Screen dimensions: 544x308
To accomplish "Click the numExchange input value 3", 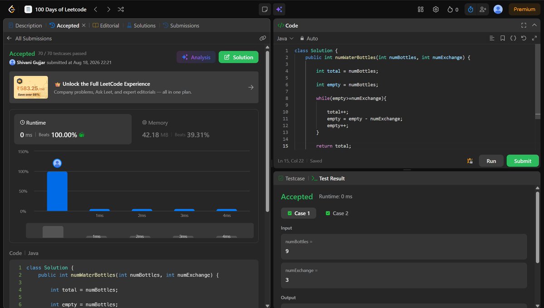I will tap(404, 275).
